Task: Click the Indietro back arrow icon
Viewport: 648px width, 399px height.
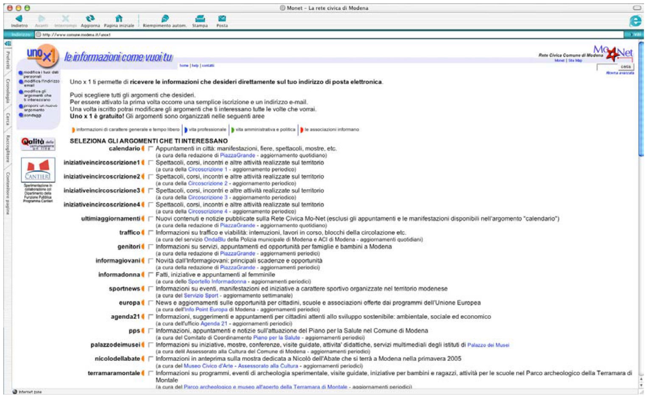Action: point(19,19)
